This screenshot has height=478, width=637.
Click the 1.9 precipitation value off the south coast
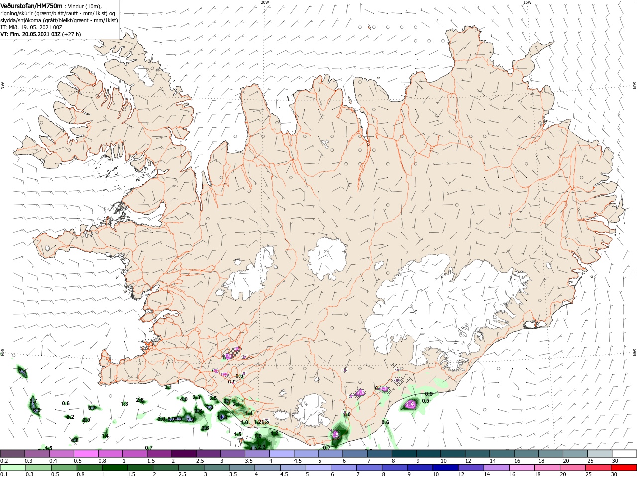pyautogui.click(x=258, y=436)
